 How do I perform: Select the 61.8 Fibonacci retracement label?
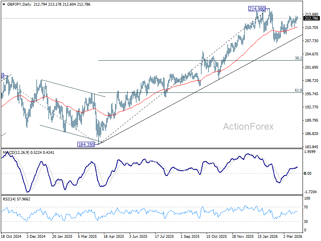[298, 90]
